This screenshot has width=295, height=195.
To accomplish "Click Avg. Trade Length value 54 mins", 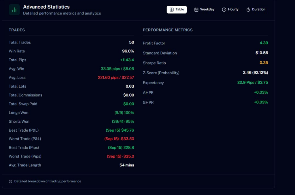I will [x=127, y=165].
